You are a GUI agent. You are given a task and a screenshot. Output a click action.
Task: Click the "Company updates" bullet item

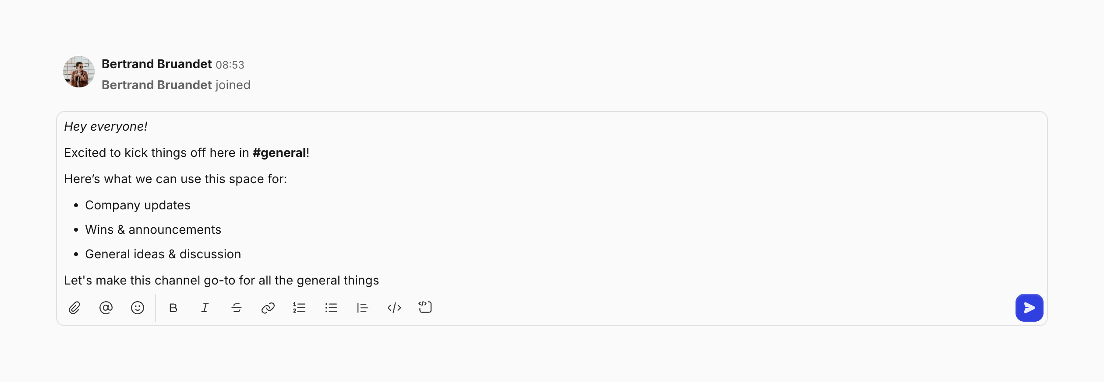tap(138, 205)
